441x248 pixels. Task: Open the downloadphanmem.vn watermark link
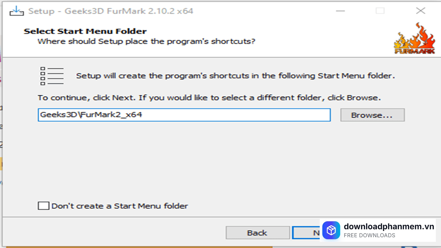tap(389, 226)
